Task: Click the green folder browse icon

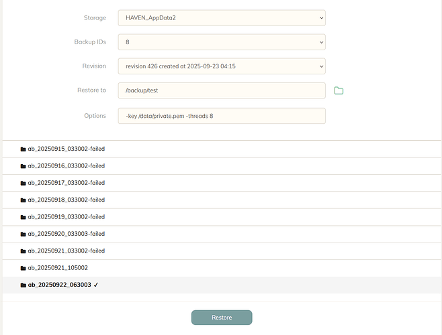Action: click(x=339, y=90)
